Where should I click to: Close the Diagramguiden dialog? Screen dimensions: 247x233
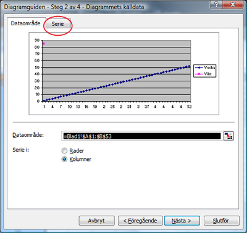tap(232, 5)
